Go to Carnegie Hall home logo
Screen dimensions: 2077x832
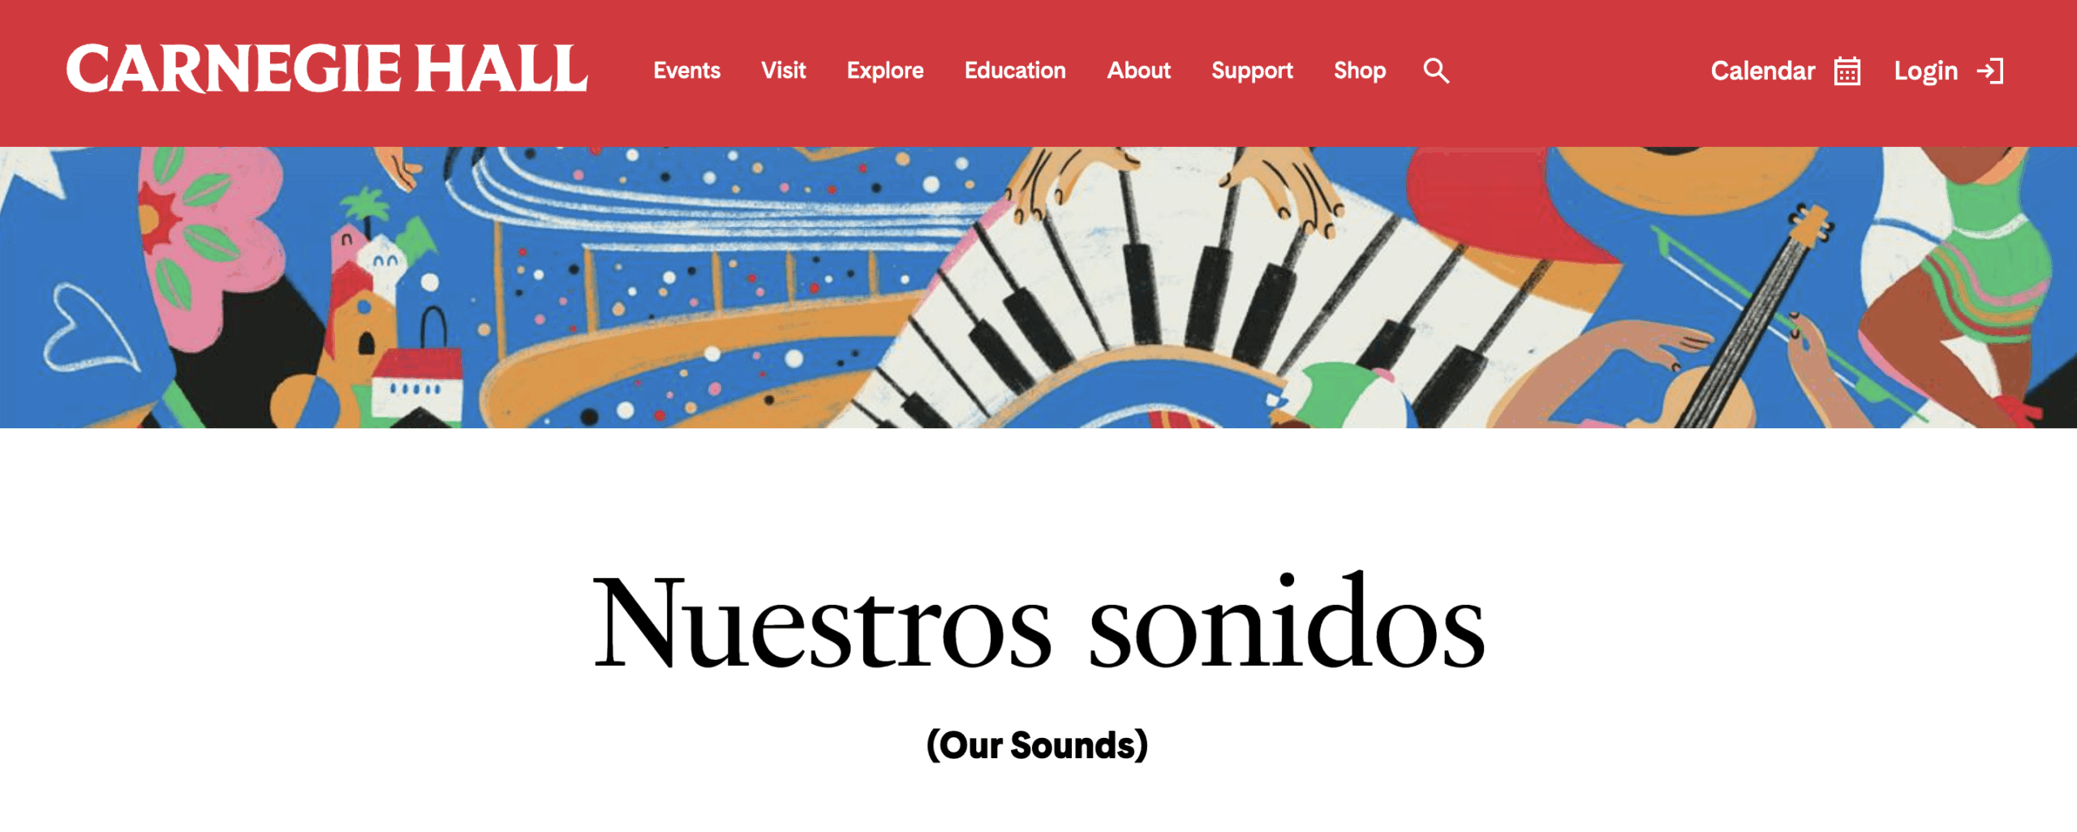[327, 69]
